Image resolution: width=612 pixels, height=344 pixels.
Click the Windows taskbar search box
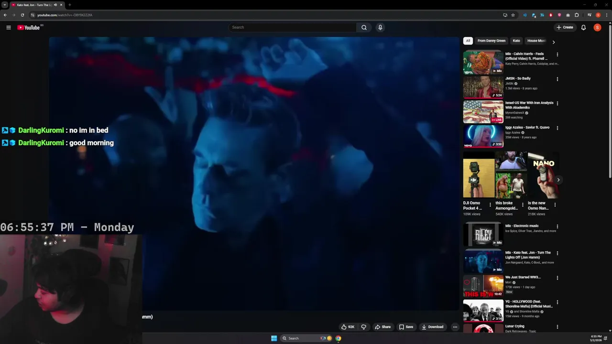click(x=306, y=338)
